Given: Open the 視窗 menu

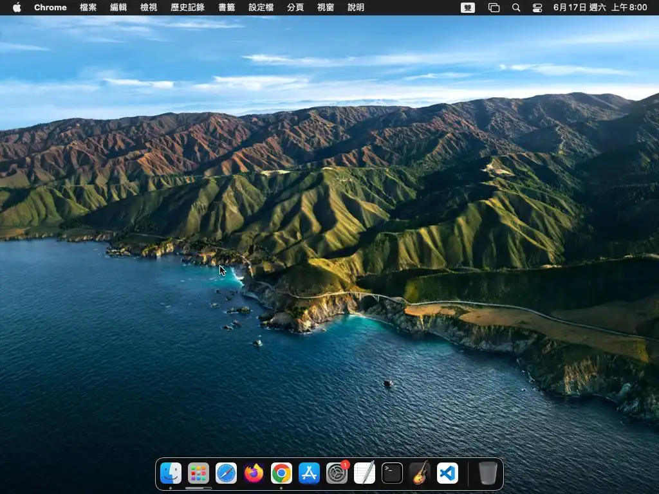Looking at the screenshot, I should click(x=326, y=8).
